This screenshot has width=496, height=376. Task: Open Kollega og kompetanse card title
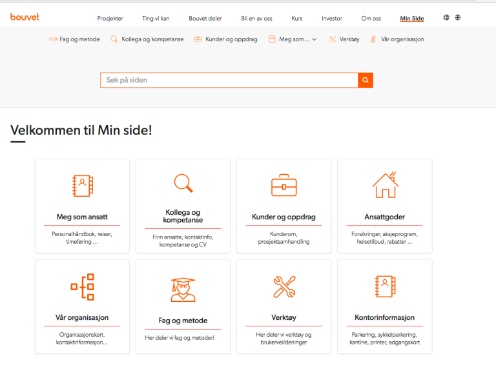pyautogui.click(x=183, y=216)
